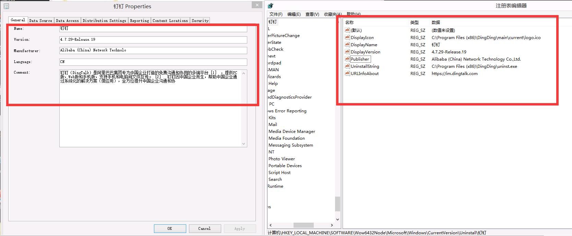This screenshot has width=572, height=236.
Task: Select the Kits tree key
Action: click(x=272, y=118)
